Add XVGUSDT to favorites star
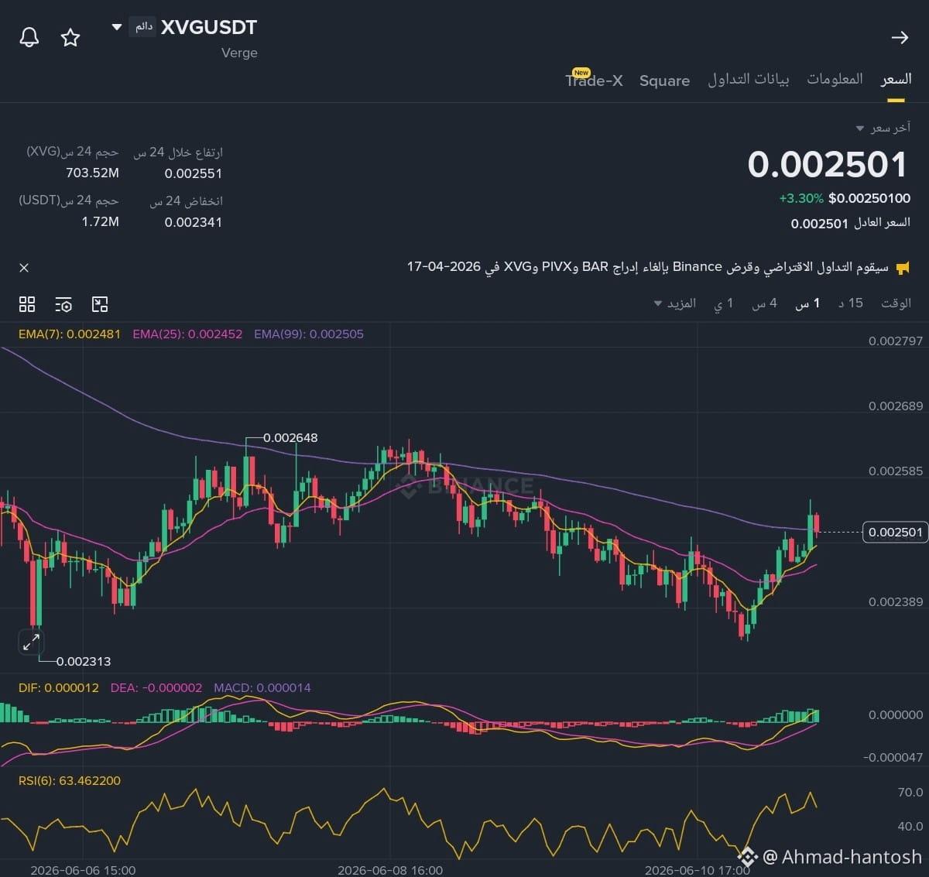Viewport: 929px width, 877px height. tap(70, 37)
